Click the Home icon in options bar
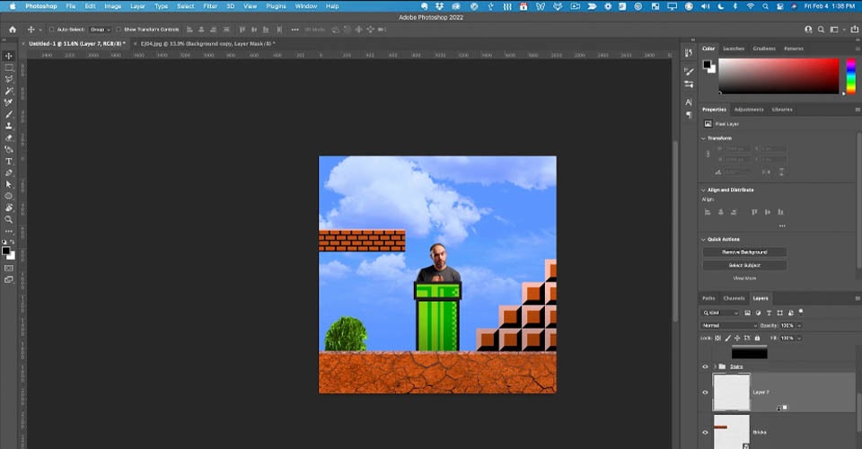 coord(13,30)
